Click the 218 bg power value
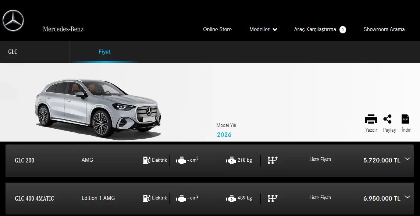 tap(245, 160)
